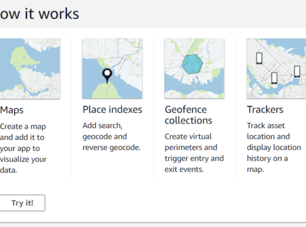Screen dimensions: 306x227
Task: Click the 'ow it works' section heading
Action: (x=40, y=14)
